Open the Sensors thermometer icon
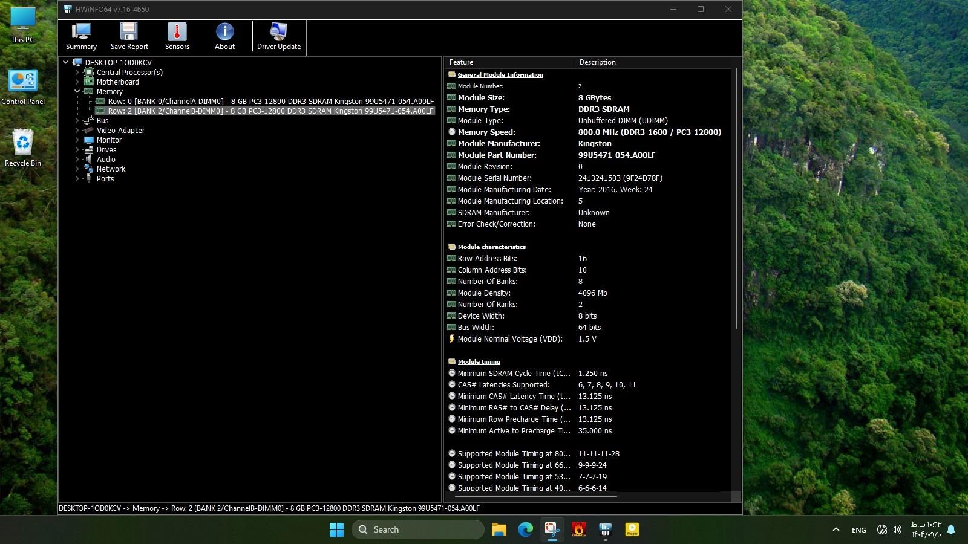968x544 pixels. [x=177, y=36]
